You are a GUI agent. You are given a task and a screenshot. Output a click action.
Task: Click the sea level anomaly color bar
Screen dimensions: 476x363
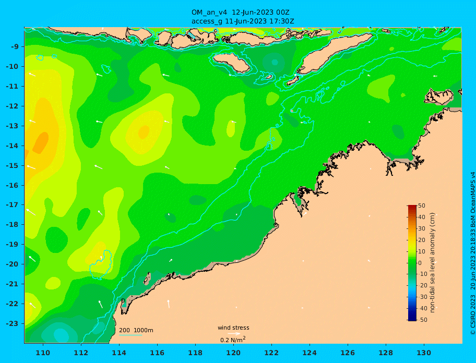click(x=412, y=263)
